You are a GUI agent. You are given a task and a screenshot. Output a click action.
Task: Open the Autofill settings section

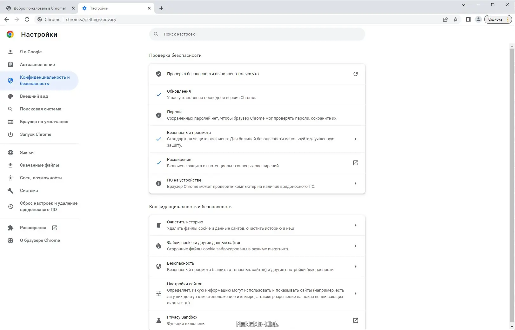pos(37,64)
